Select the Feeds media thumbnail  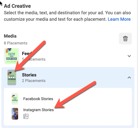click(12, 56)
